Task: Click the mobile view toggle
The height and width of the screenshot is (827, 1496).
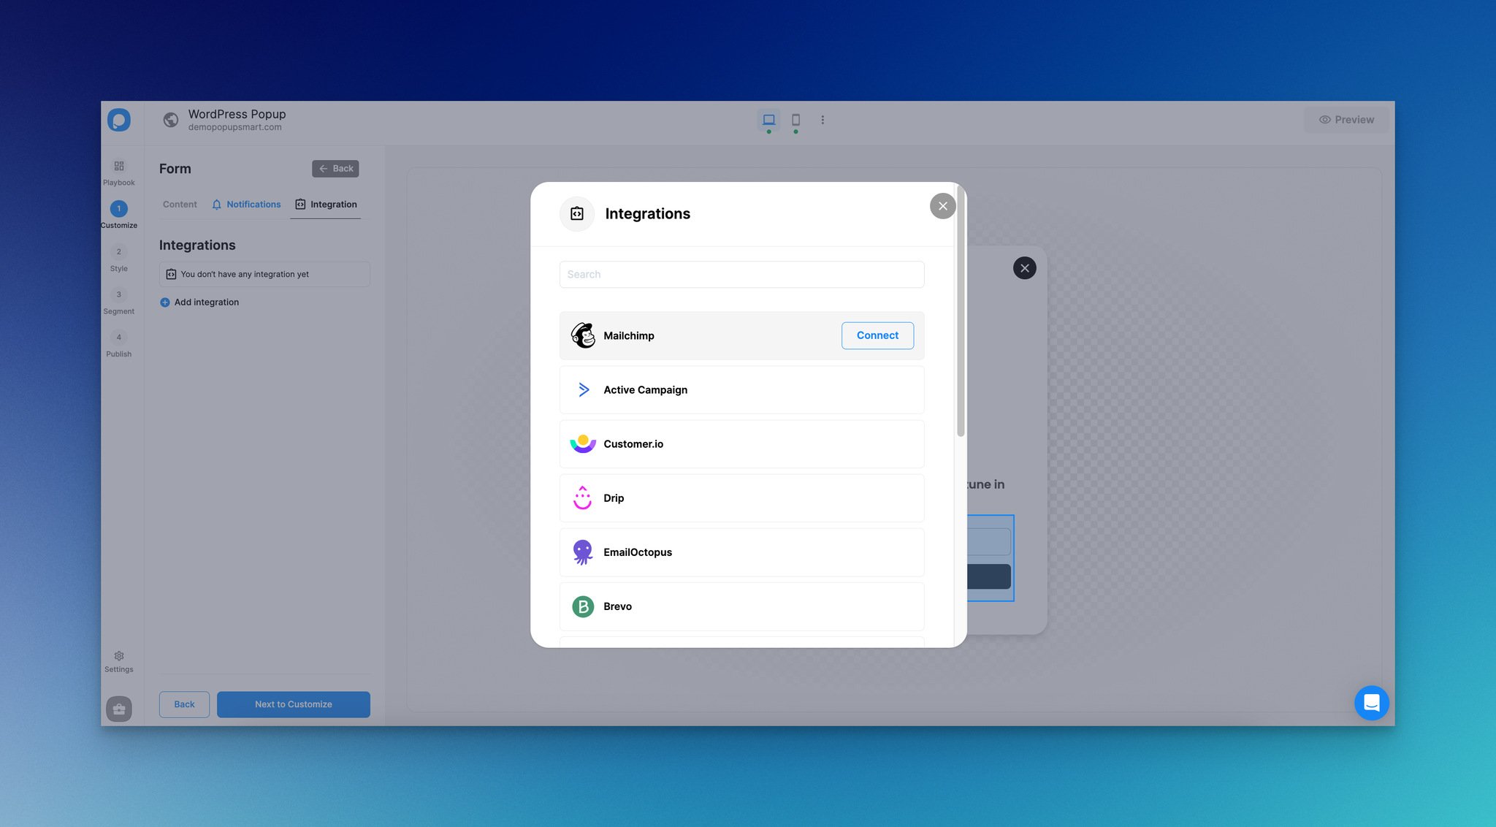Action: (x=795, y=121)
